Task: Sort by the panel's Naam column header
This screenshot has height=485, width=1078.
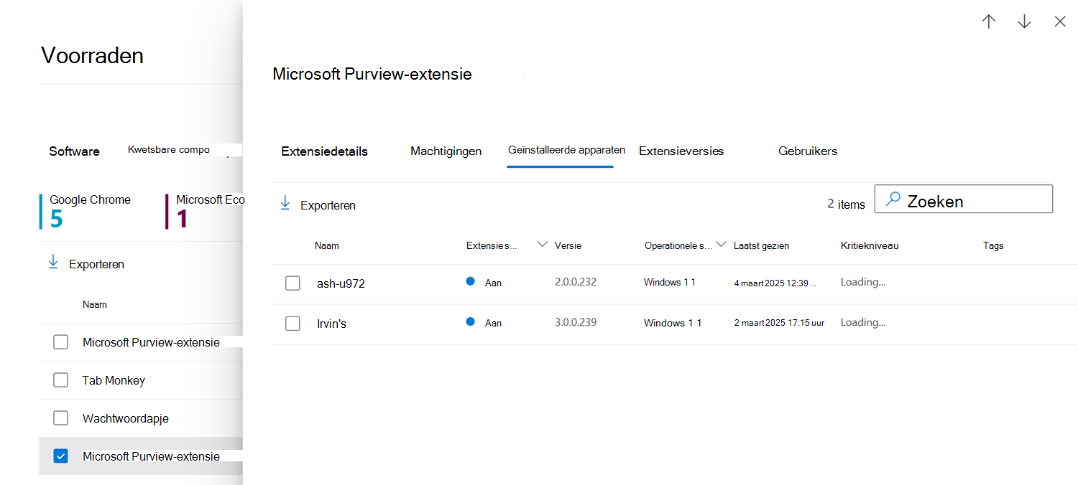Action: [x=327, y=245]
